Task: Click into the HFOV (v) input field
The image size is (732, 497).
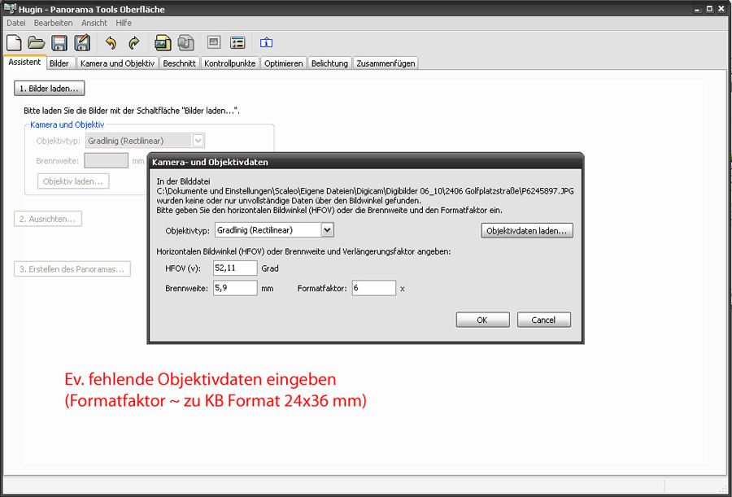Action: (235, 268)
